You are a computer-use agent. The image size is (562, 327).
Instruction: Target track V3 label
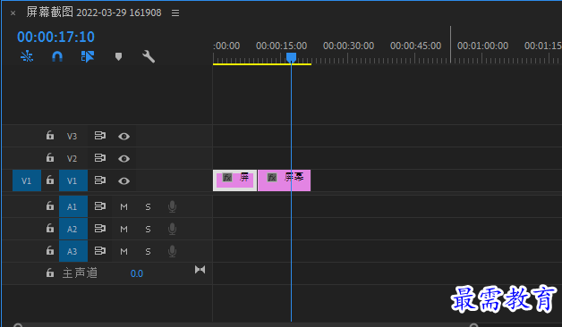tap(72, 136)
